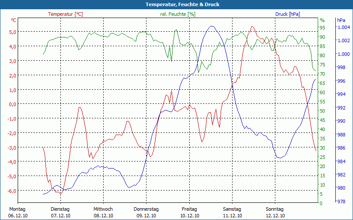The image size is (353, 220).
Task: Click the date '10.12.10'
Action: (190, 216)
